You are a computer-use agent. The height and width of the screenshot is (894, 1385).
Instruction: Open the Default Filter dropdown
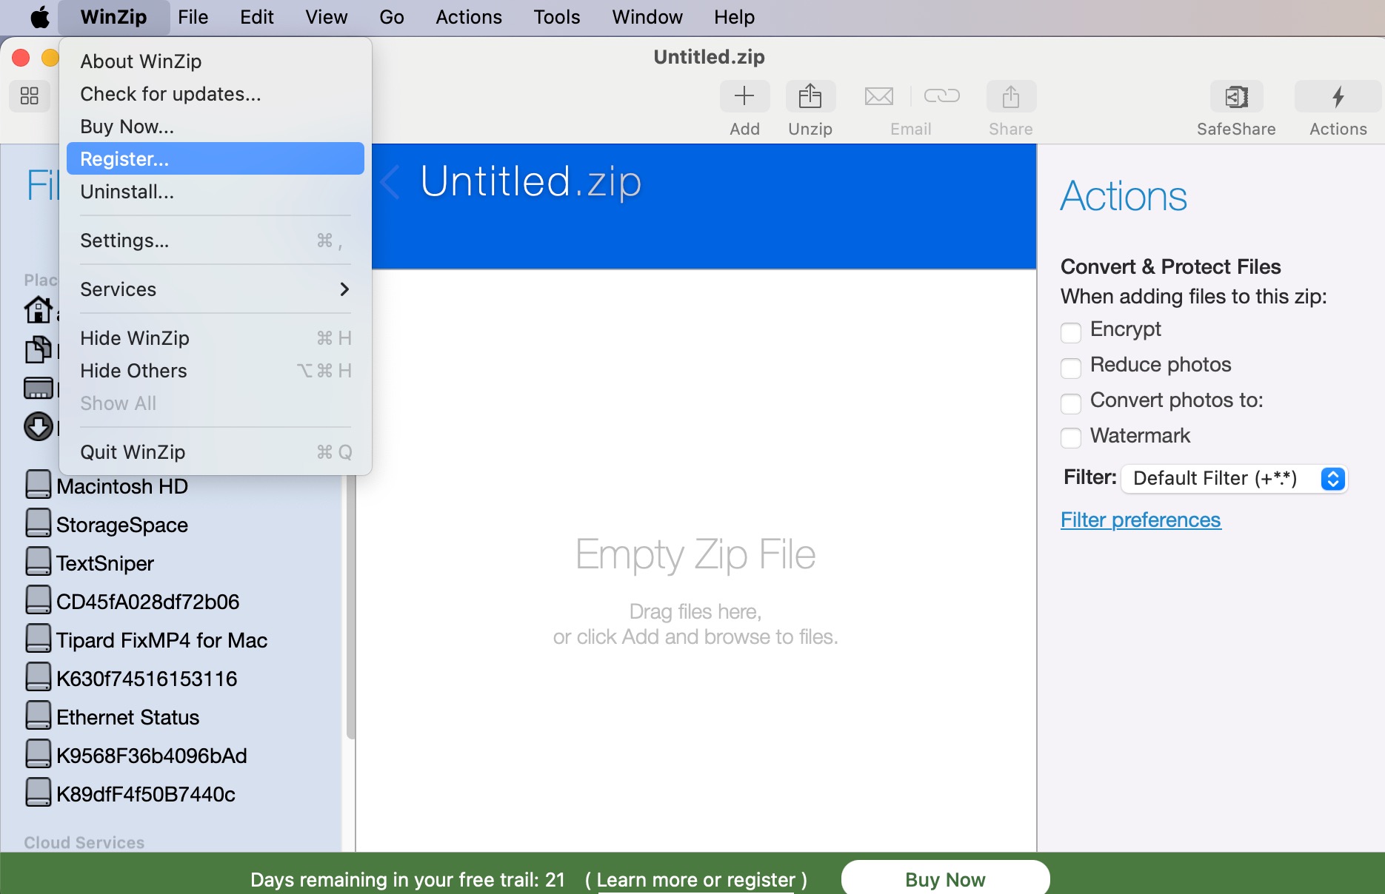1235,479
